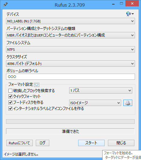
Task: Maximize the Rufus window
Action: pos(121,4)
